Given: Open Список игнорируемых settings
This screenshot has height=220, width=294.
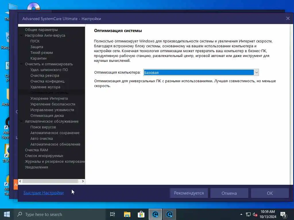Looking at the screenshot, I should [x=44, y=156].
